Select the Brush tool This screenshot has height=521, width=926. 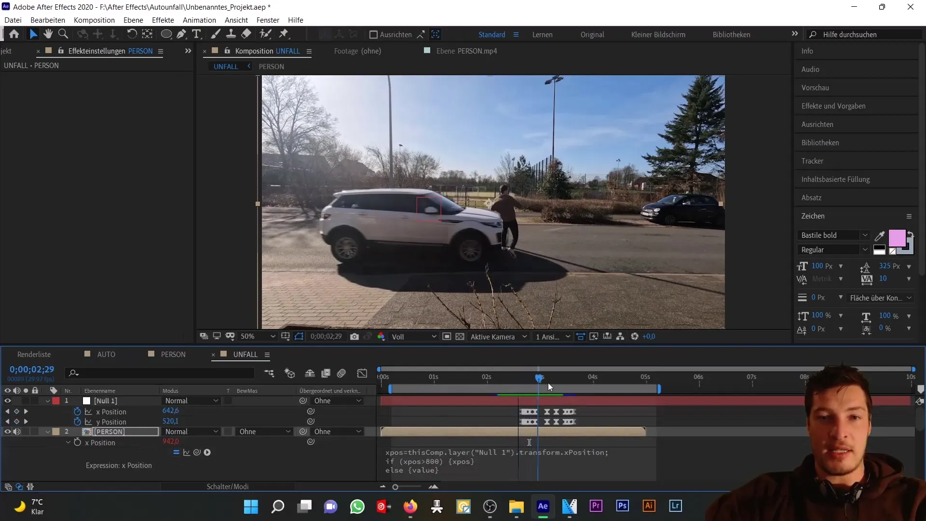point(216,34)
